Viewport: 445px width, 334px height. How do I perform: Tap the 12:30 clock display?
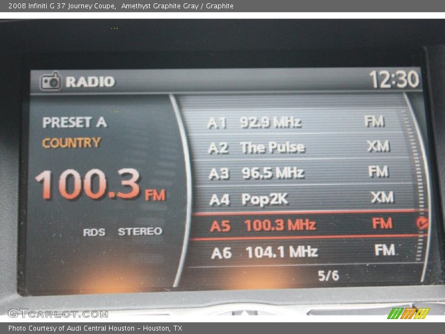[x=394, y=79]
